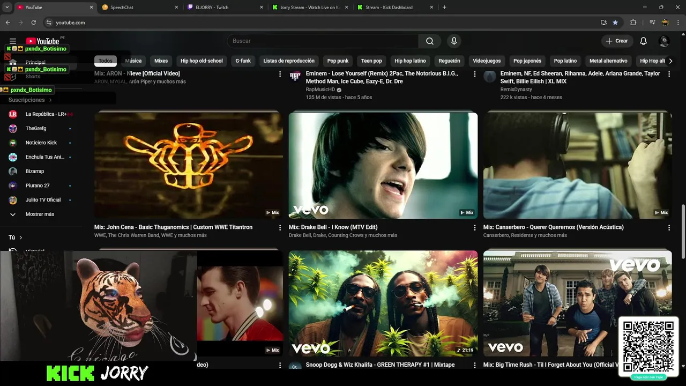Open the Drake Bell I Know thumbnail

pos(383,165)
